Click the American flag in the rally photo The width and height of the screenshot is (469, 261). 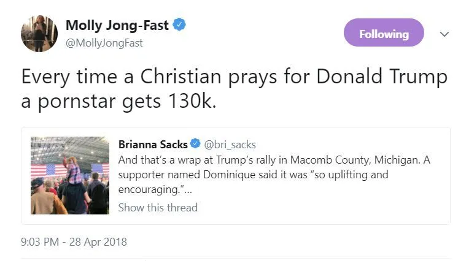click(40, 169)
